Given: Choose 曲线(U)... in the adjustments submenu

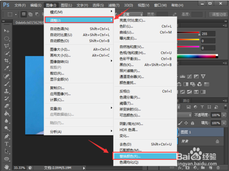Looking at the screenshot, I should pyautogui.click(x=145, y=32).
